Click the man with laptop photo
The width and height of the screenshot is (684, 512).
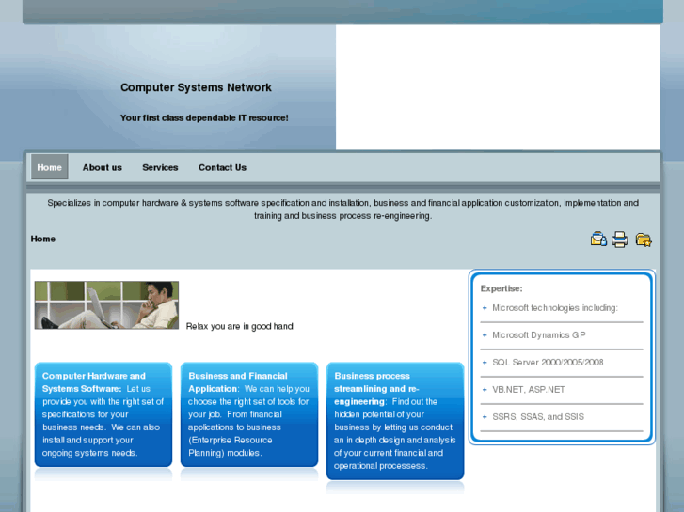[106, 305]
